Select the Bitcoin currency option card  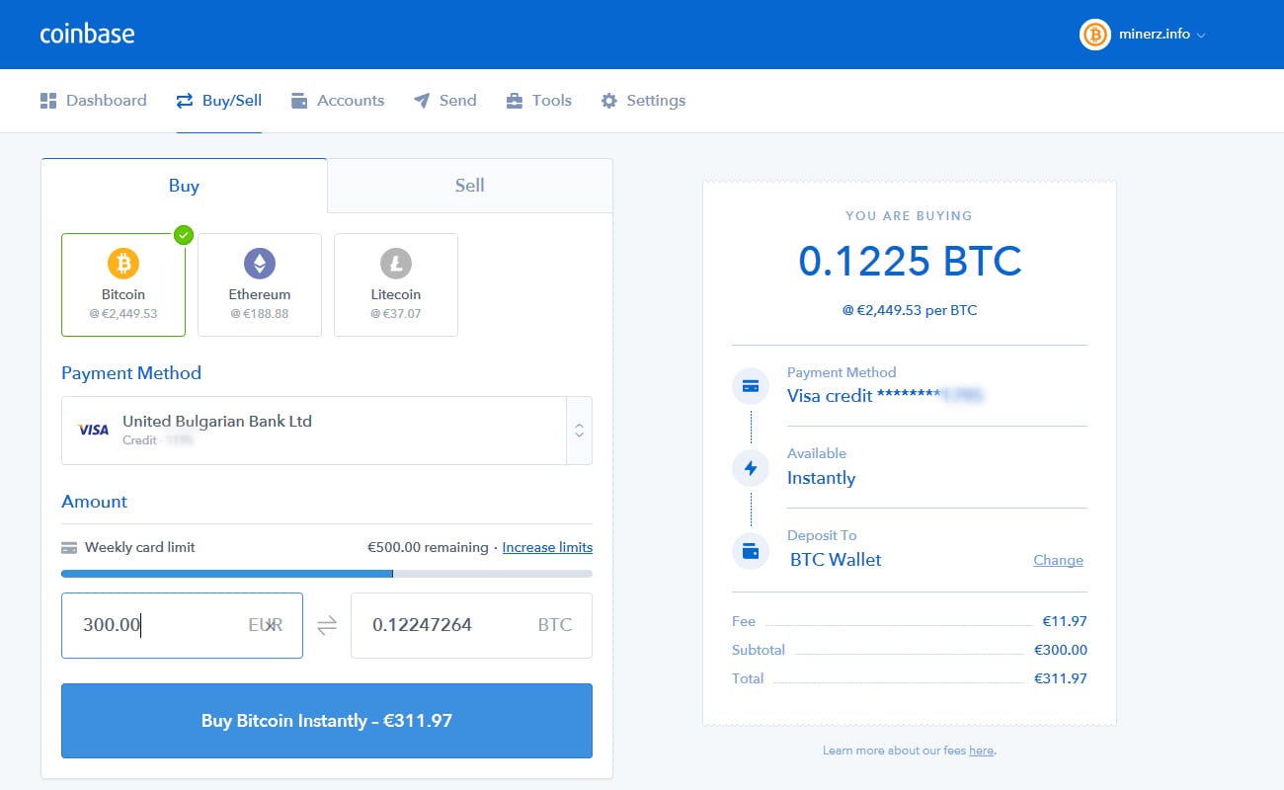(123, 284)
